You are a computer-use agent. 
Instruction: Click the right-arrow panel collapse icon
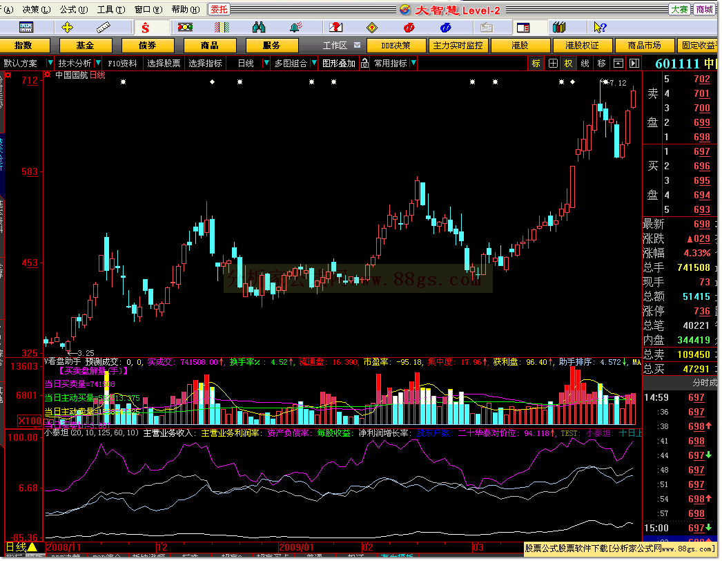point(634,63)
